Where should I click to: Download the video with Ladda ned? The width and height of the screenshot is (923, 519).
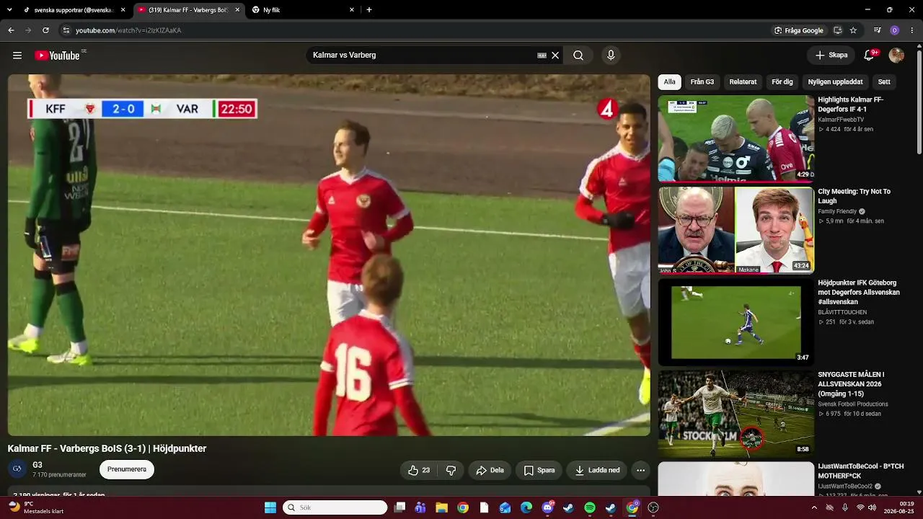point(597,471)
